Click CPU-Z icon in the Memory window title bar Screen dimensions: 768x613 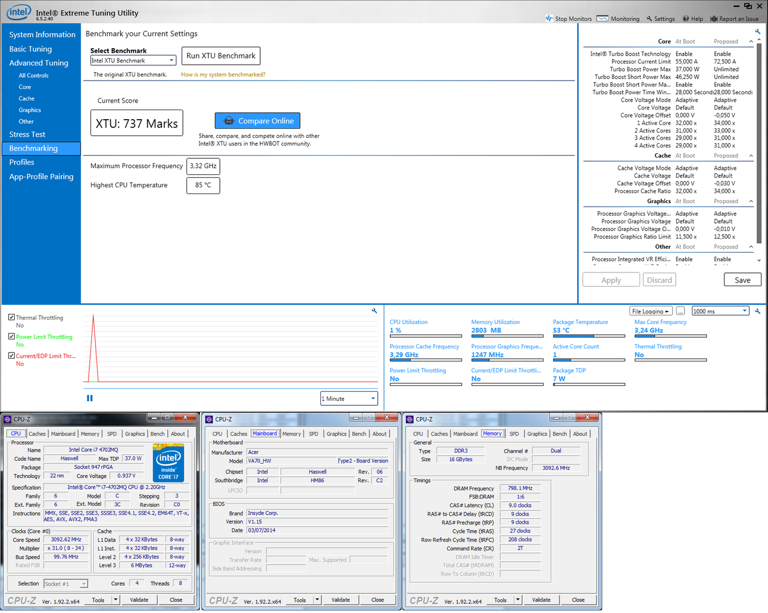coord(410,419)
